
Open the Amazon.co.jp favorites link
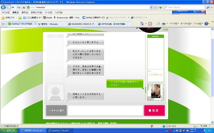[67, 18]
